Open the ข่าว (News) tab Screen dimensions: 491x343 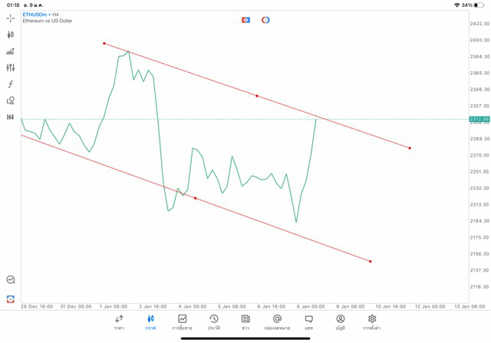click(x=245, y=322)
